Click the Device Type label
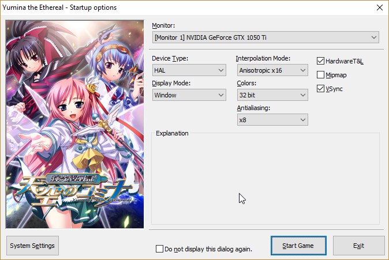 tap(170, 58)
